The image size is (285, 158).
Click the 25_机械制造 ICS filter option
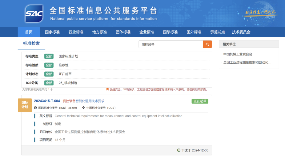click(68, 83)
